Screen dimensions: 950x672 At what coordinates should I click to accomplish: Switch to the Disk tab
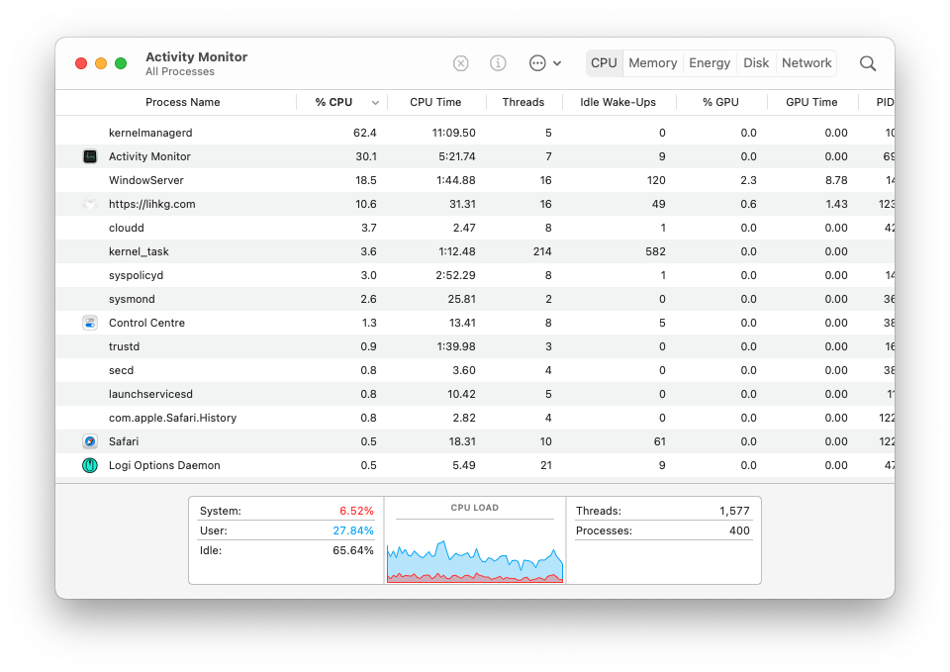tap(755, 63)
